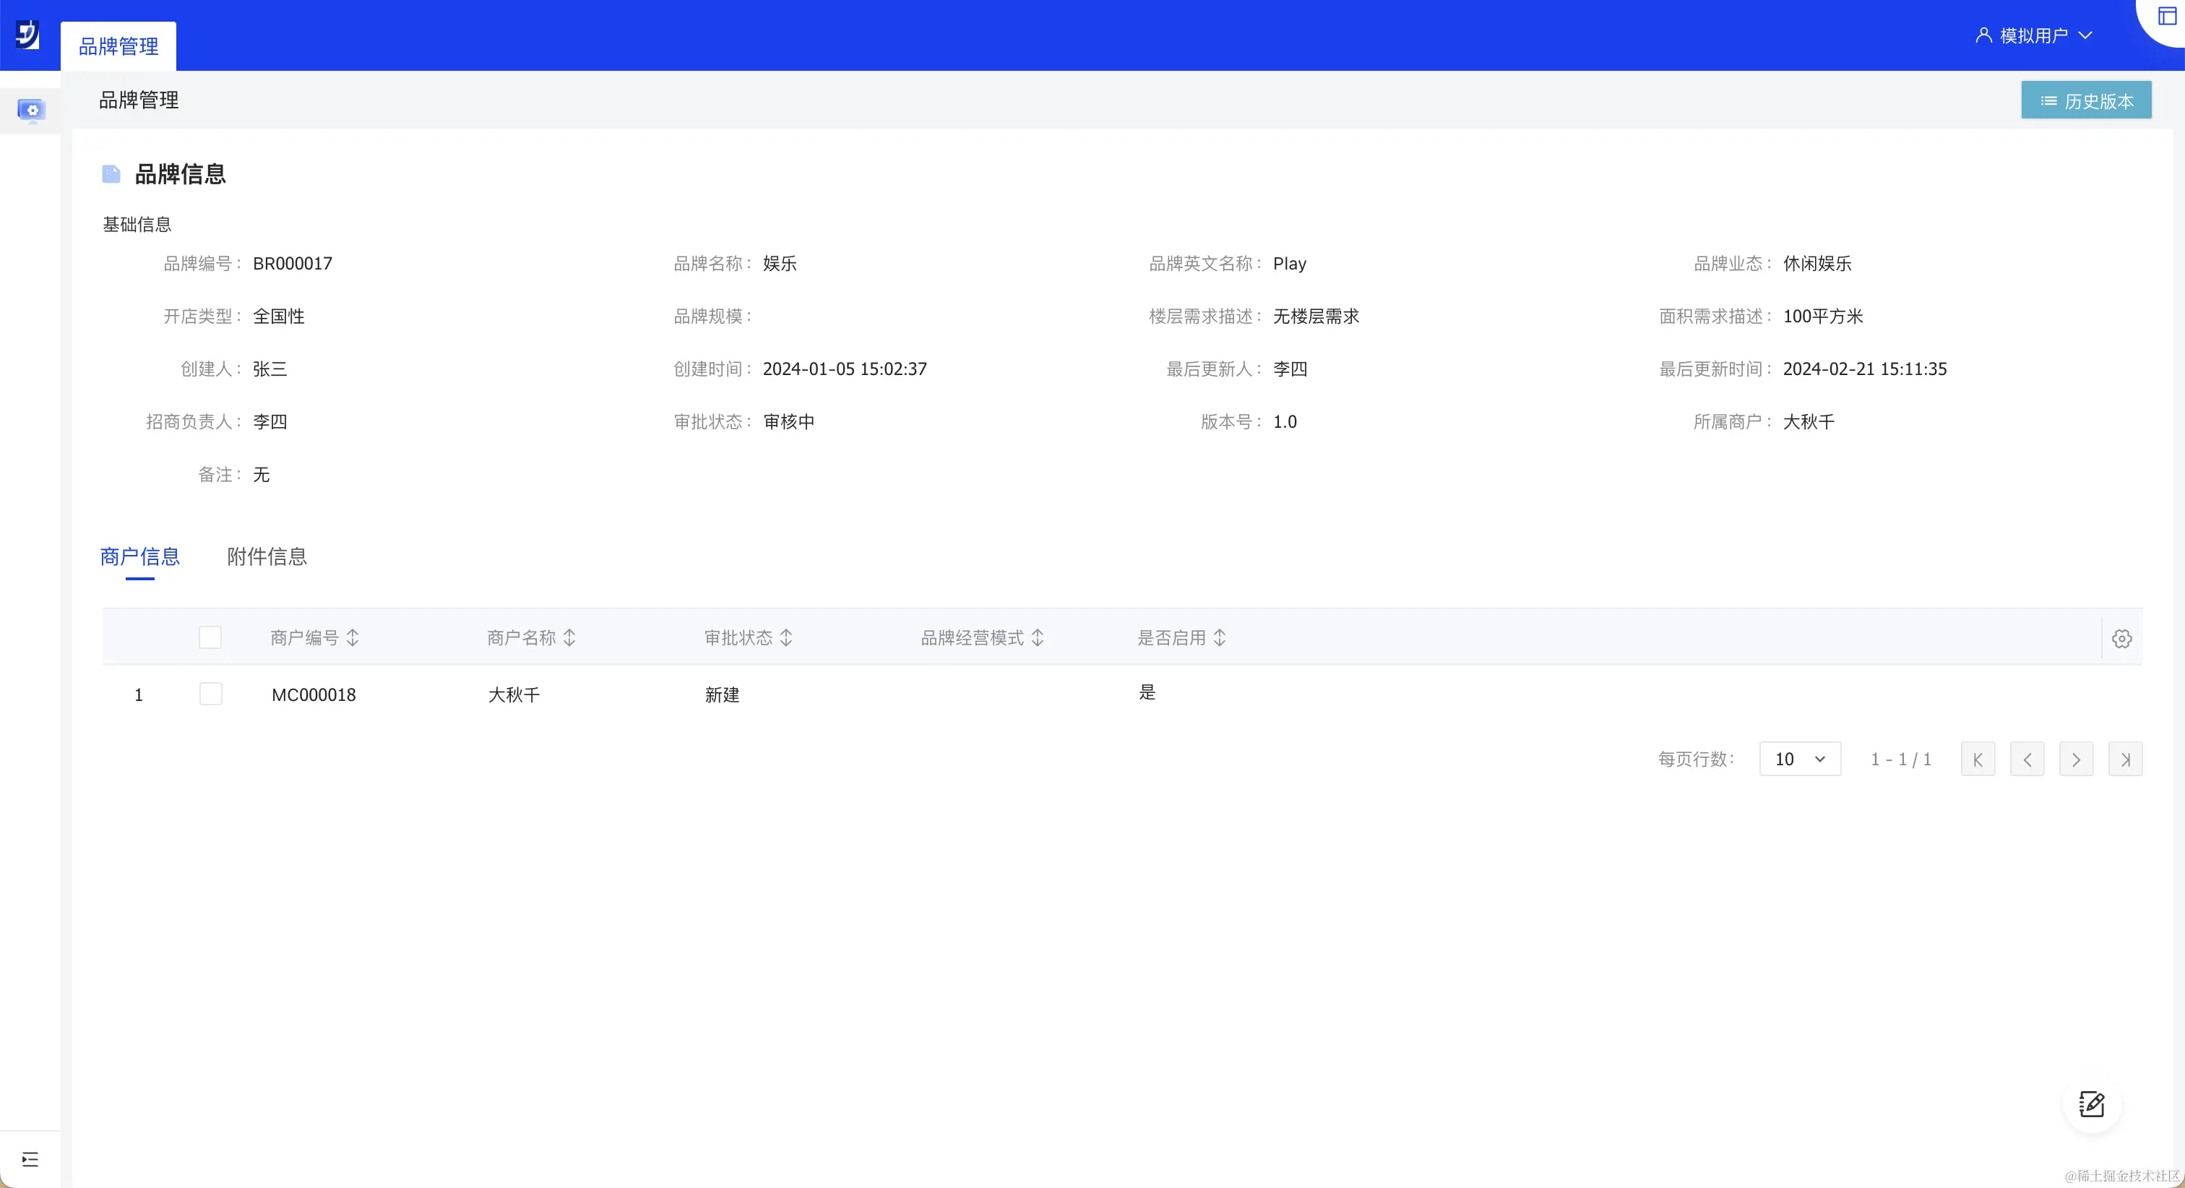The image size is (2185, 1188).
Task: Toggle sidebar collapse icon at bottom-left
Action: pyautogui.click(x=30, y=1159)
